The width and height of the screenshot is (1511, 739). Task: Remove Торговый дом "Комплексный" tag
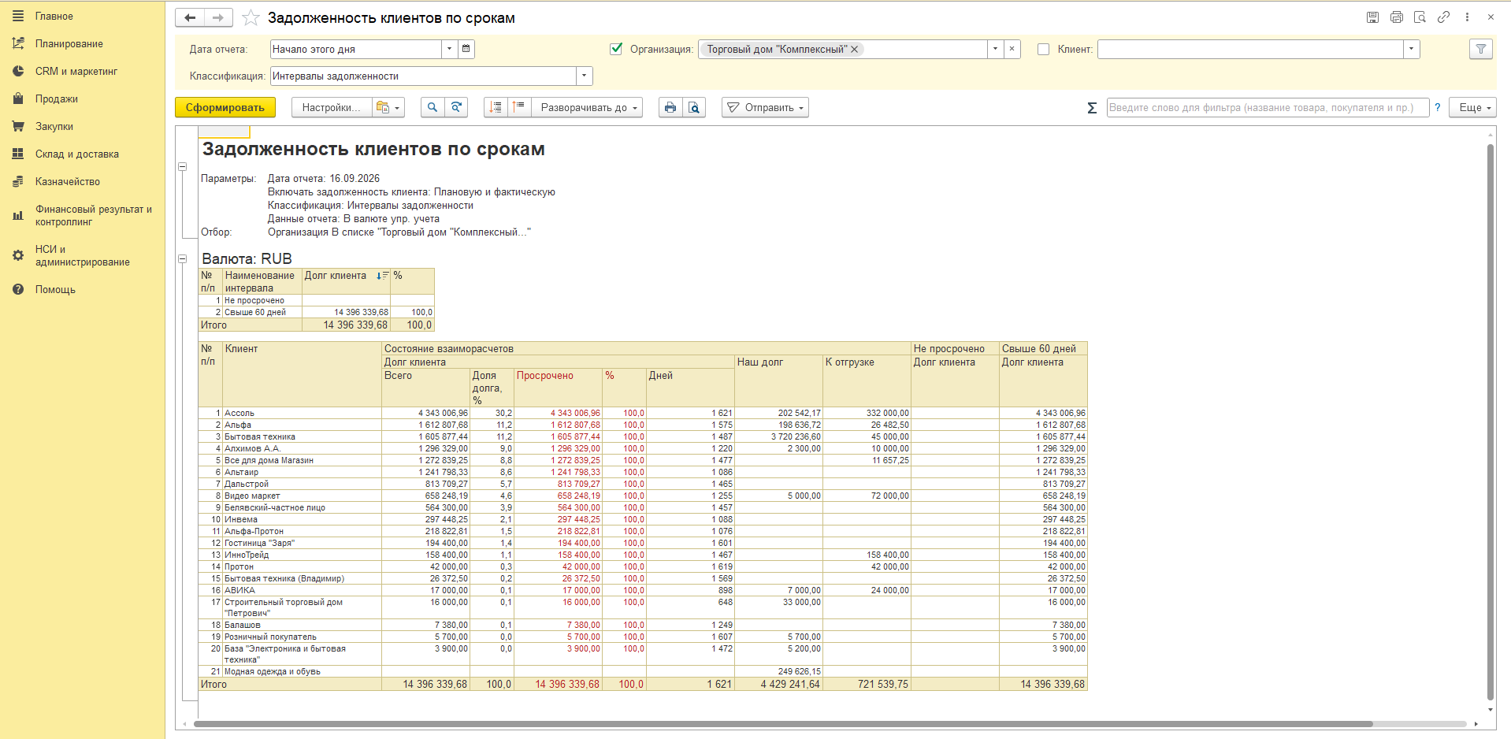pyautogui.click(x=854, y=49)
